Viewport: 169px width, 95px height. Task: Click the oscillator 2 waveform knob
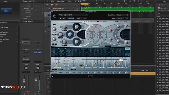pos(70,35)
